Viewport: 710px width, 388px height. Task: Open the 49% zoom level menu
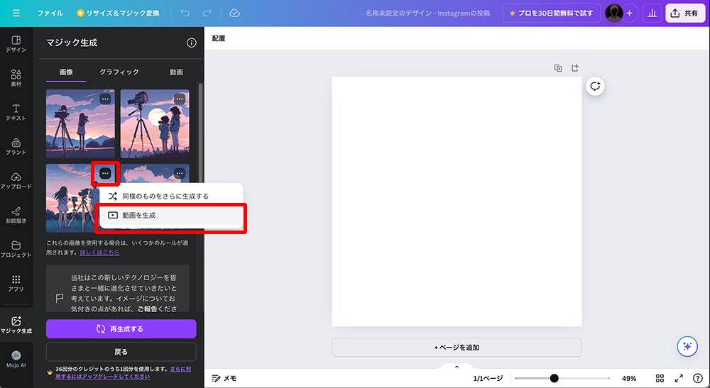coord(629,379)
